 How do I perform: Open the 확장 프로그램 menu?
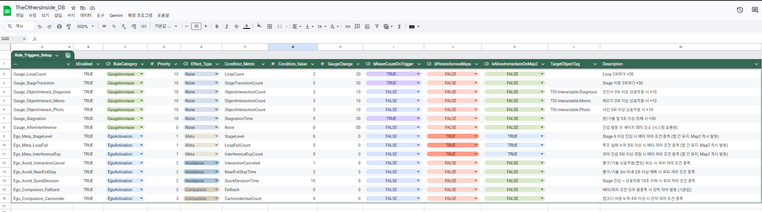pyautogui.click(x=140, y=16)
